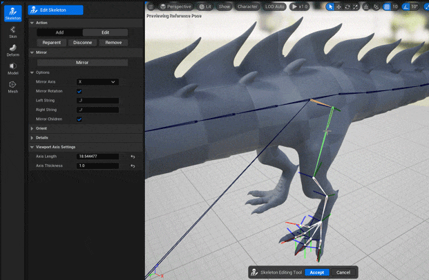Screen dimensions: 429x280
Task: Toggle the Mirror Rotation checkbox
Action: coord(79,91)
